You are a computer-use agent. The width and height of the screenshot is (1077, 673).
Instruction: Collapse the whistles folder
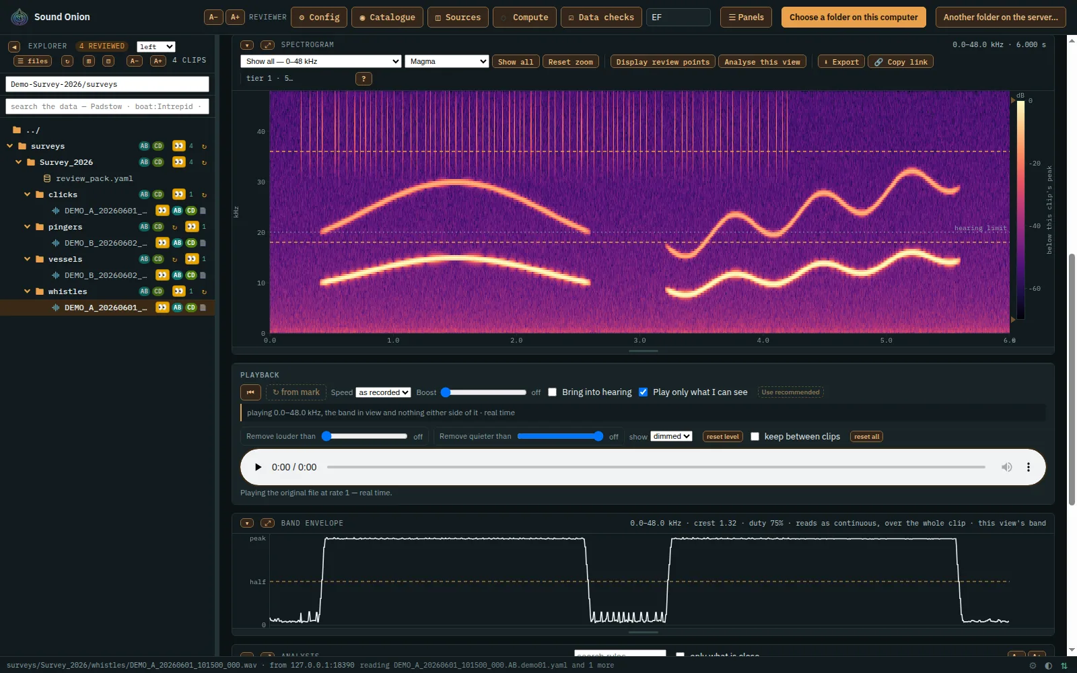[x=28, y=291]
